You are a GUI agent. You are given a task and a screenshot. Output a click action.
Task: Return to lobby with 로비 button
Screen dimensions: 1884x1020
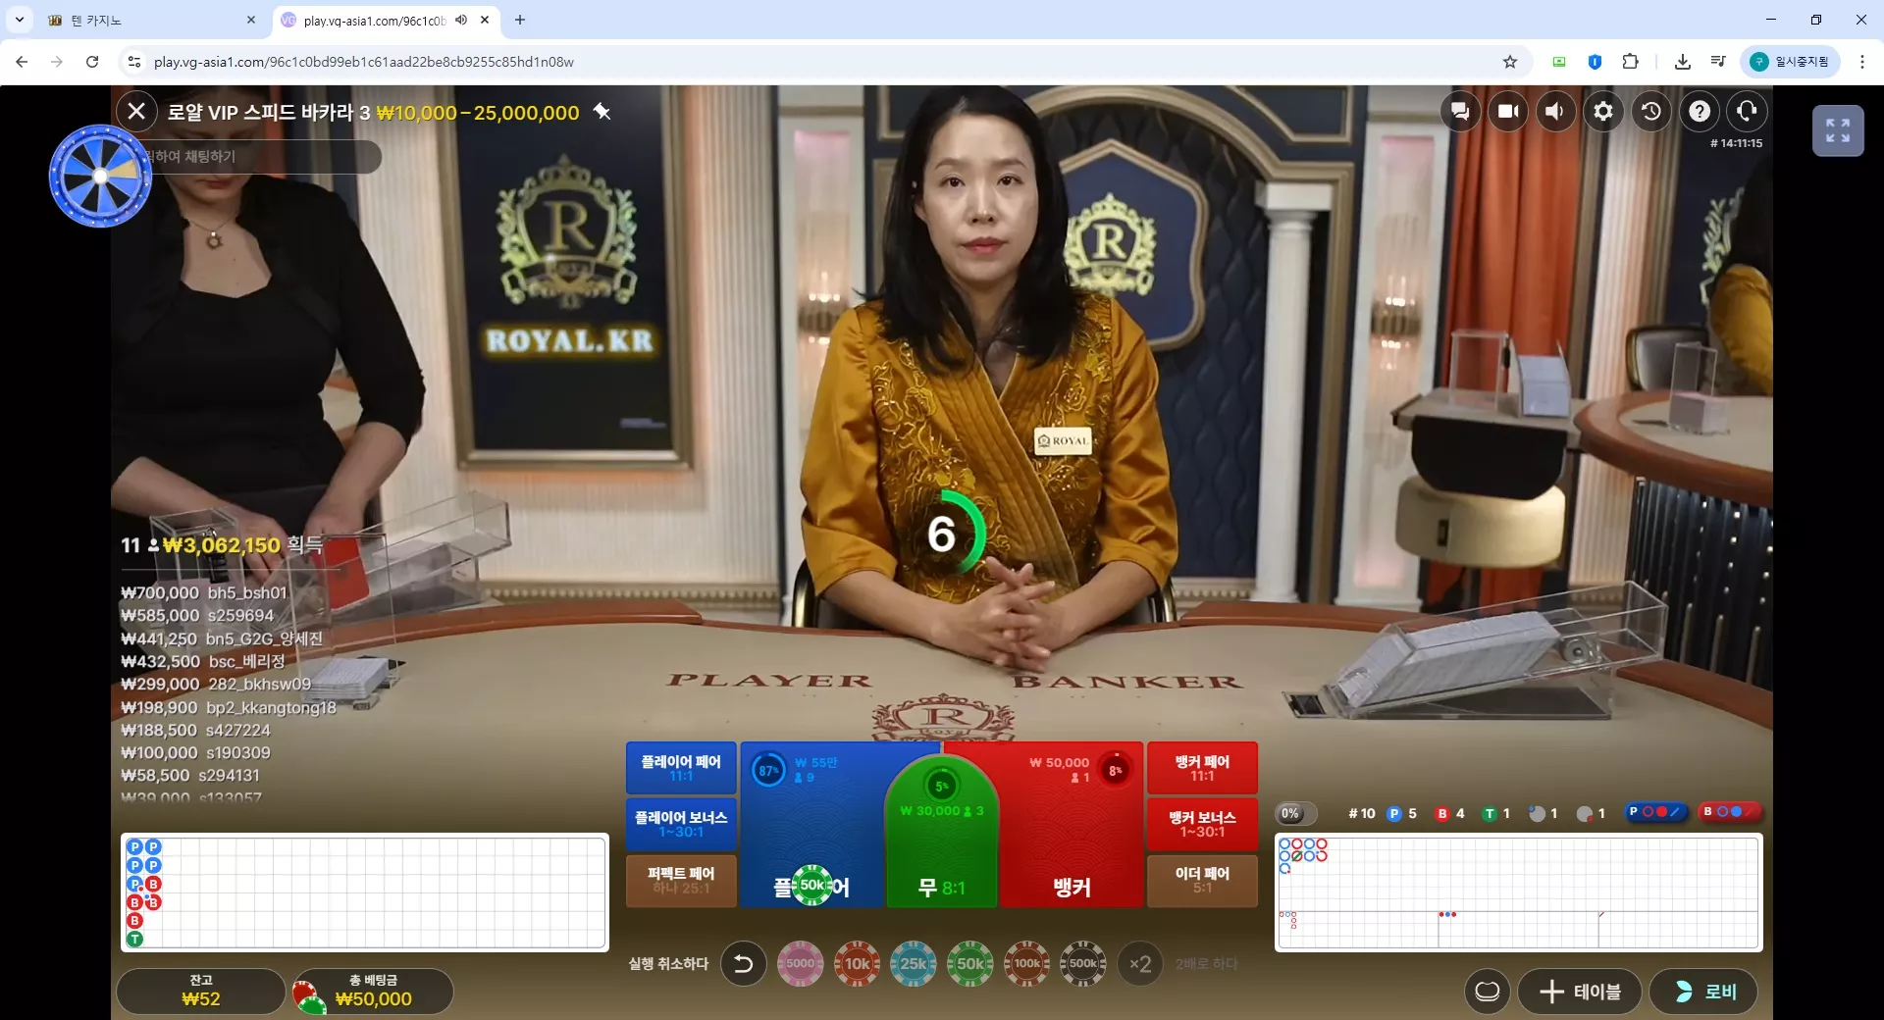click(1703, 992)
